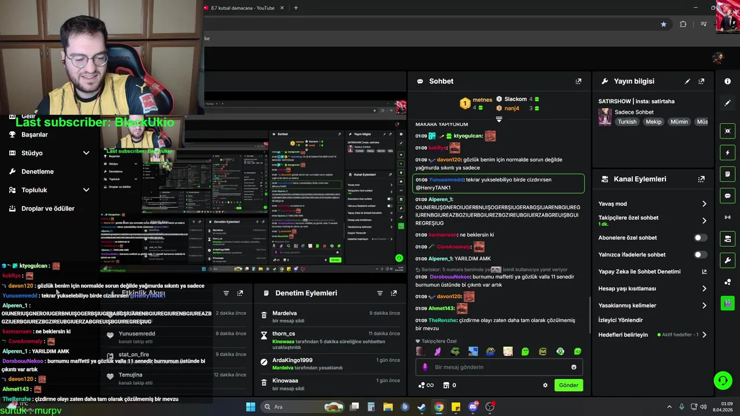Image resolution: width=740 pixels, height=416 pixels.
Task: Switch to the 8.7 kutsal damacana YouTube tab
Action: point(243,8)
